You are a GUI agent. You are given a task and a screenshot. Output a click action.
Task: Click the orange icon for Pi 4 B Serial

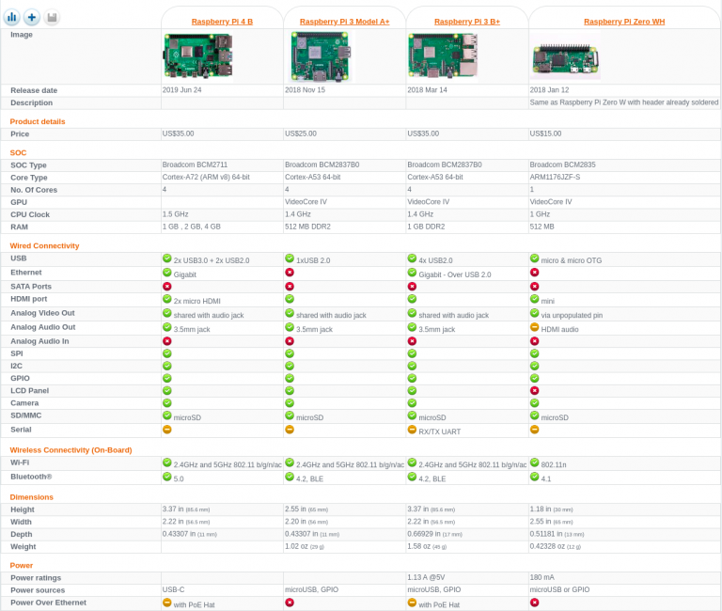[x=167, y=430]
